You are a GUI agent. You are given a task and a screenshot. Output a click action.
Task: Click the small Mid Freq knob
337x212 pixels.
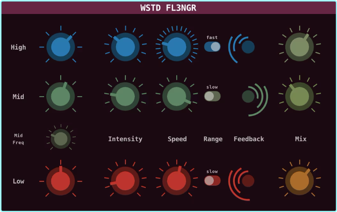(61, 139)
